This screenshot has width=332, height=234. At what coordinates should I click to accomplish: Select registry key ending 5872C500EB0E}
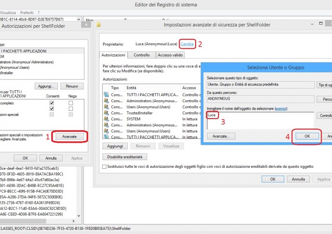tap(31, 197)
